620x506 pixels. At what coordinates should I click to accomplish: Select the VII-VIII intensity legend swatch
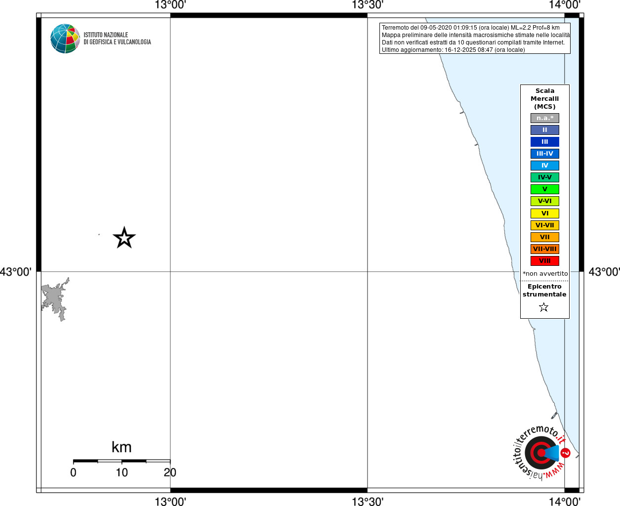tap(545, 249)
